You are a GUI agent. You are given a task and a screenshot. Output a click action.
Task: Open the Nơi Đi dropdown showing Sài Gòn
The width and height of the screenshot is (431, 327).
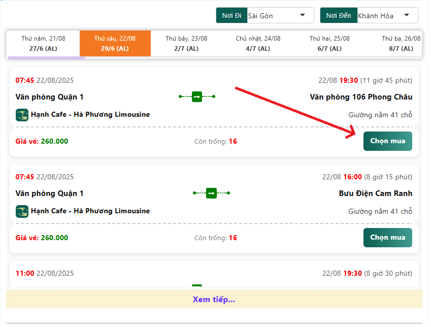[280, 15]
